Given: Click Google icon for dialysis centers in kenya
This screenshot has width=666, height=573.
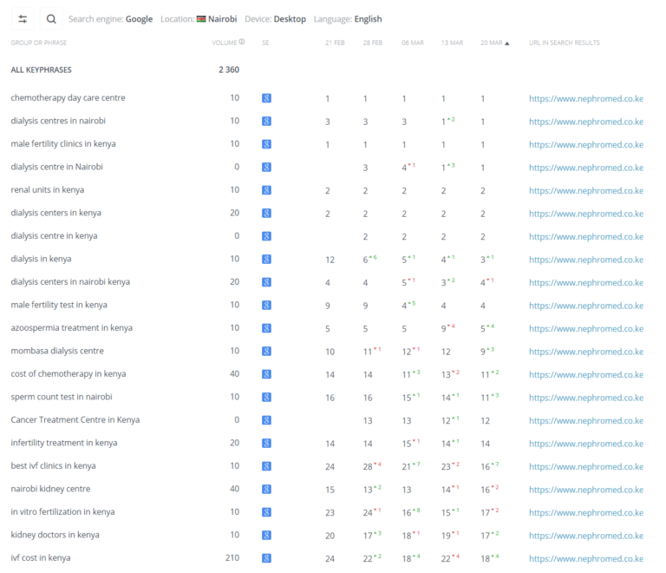Looking at the screenshot, I should [x=266, y=213].
